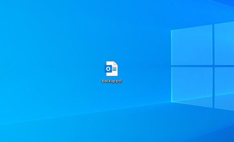This screenshot has width=234, height=142.
Task: Select the backup.pst Outlook file icon
Action: click(x=111, y=69)
